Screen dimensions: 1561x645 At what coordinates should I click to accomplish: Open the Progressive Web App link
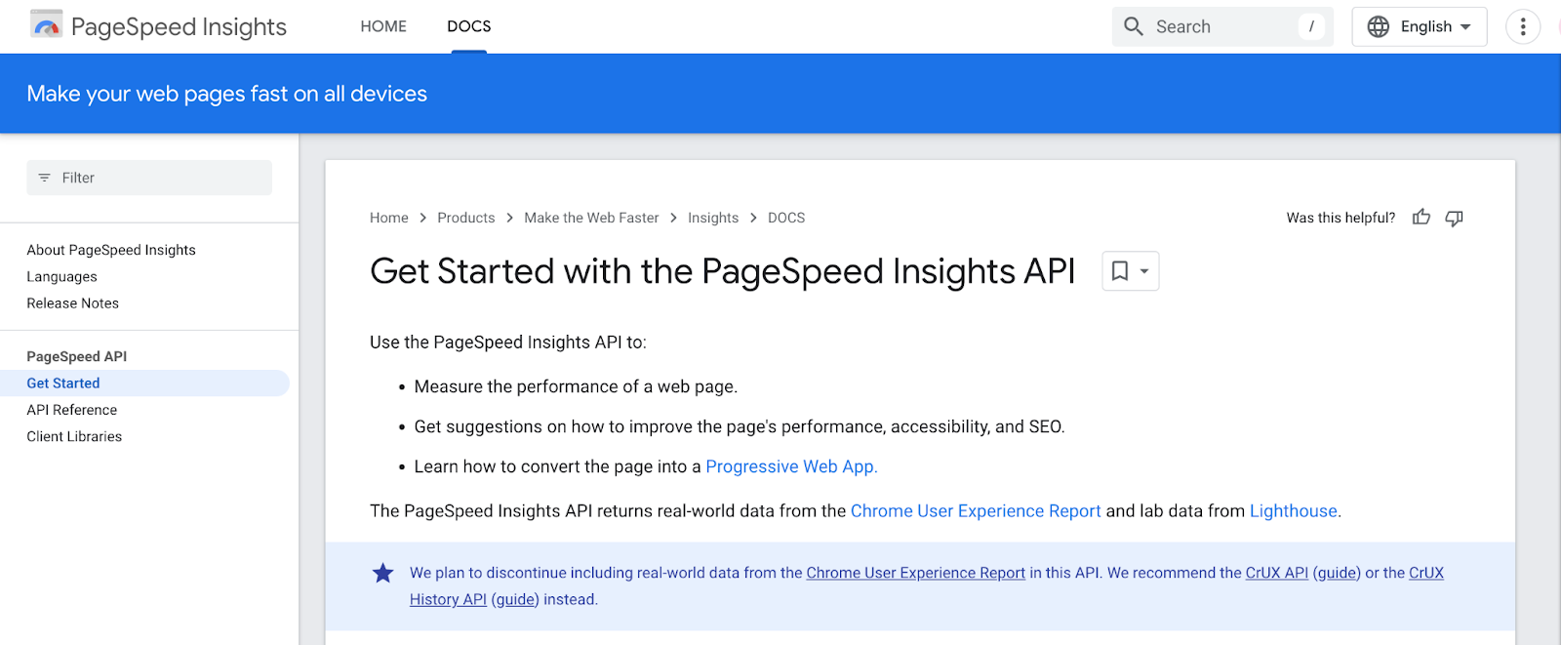point(791,466)
